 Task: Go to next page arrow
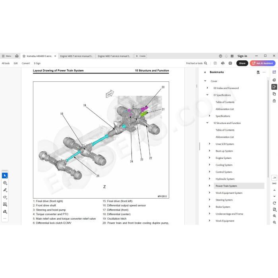click(x=274, y=196)
